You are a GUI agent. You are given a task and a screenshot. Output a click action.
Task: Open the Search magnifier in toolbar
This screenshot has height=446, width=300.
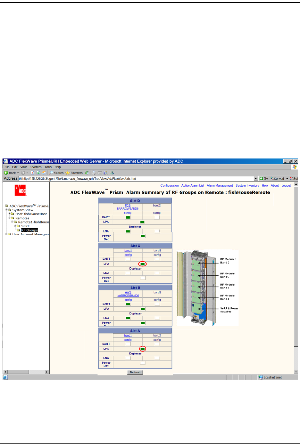coord(51,173)
